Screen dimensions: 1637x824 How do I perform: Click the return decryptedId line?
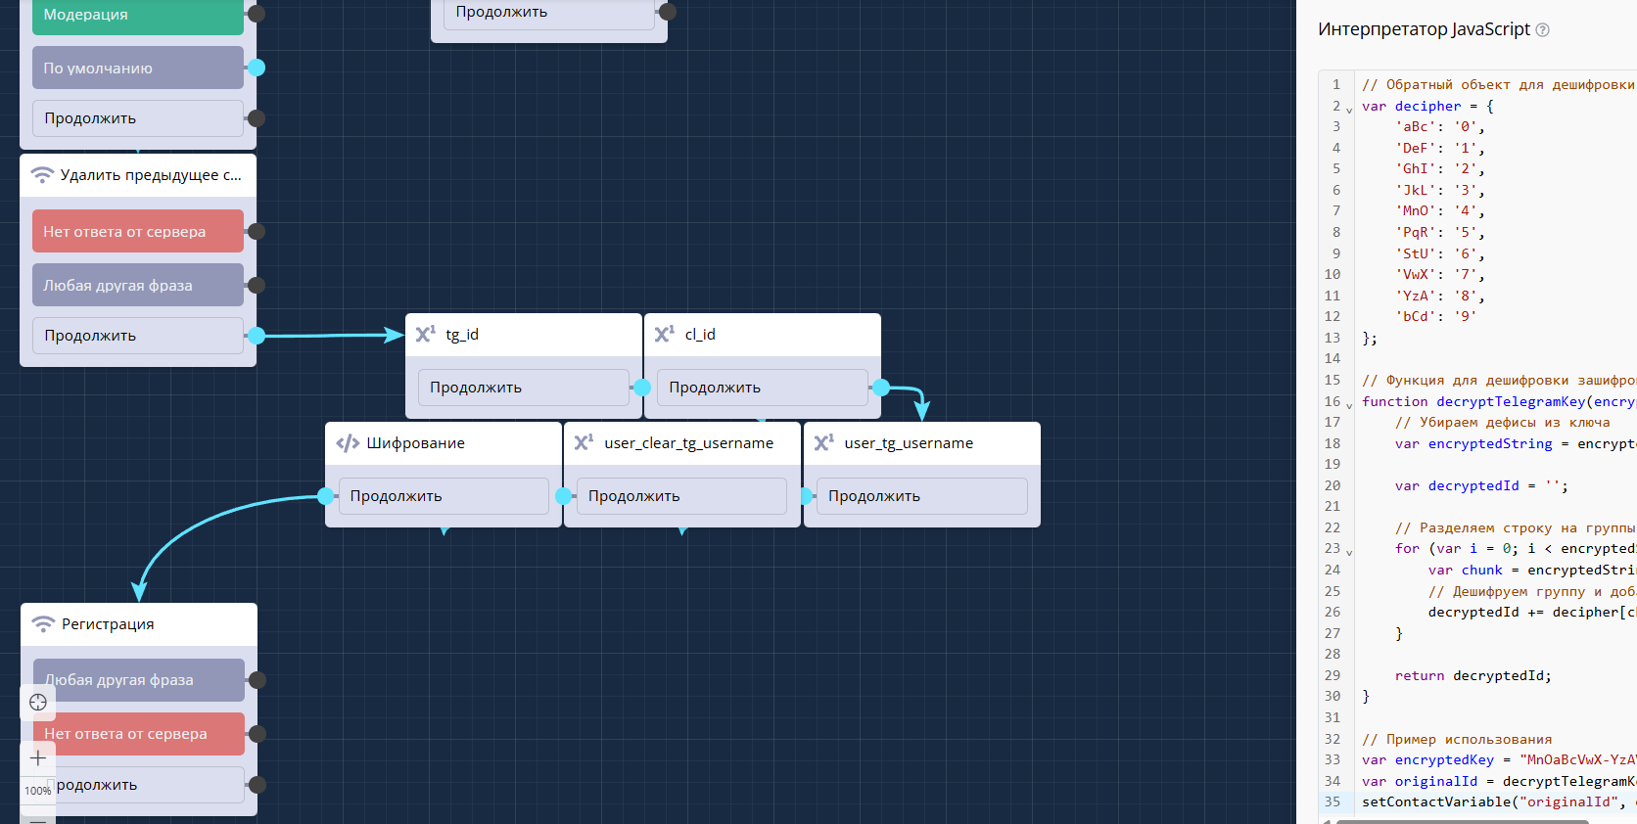tap(1473, 676)
